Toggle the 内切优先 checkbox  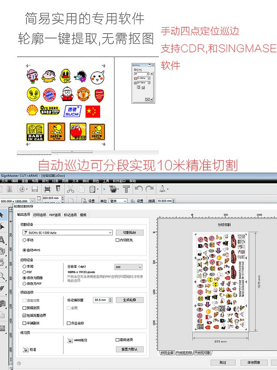[117, 240]
